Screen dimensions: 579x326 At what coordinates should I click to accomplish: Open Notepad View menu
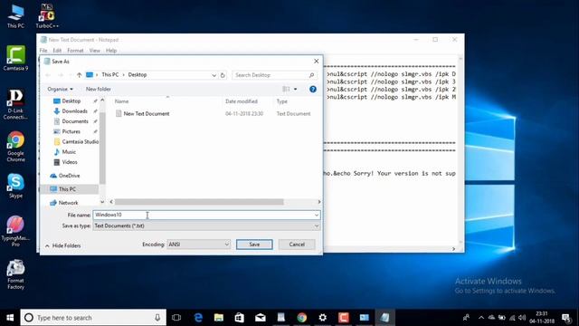tap(94, 51)
